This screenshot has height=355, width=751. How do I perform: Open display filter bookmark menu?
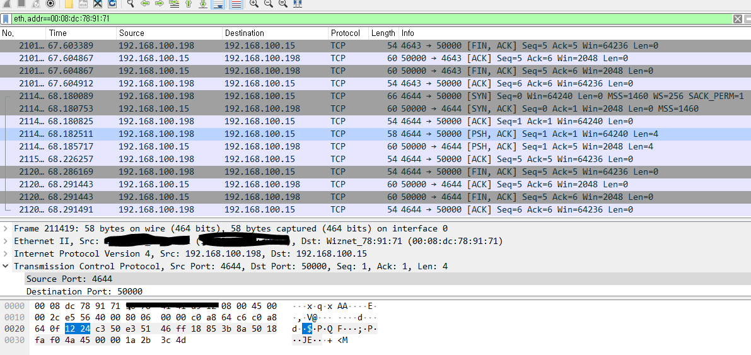6,19
